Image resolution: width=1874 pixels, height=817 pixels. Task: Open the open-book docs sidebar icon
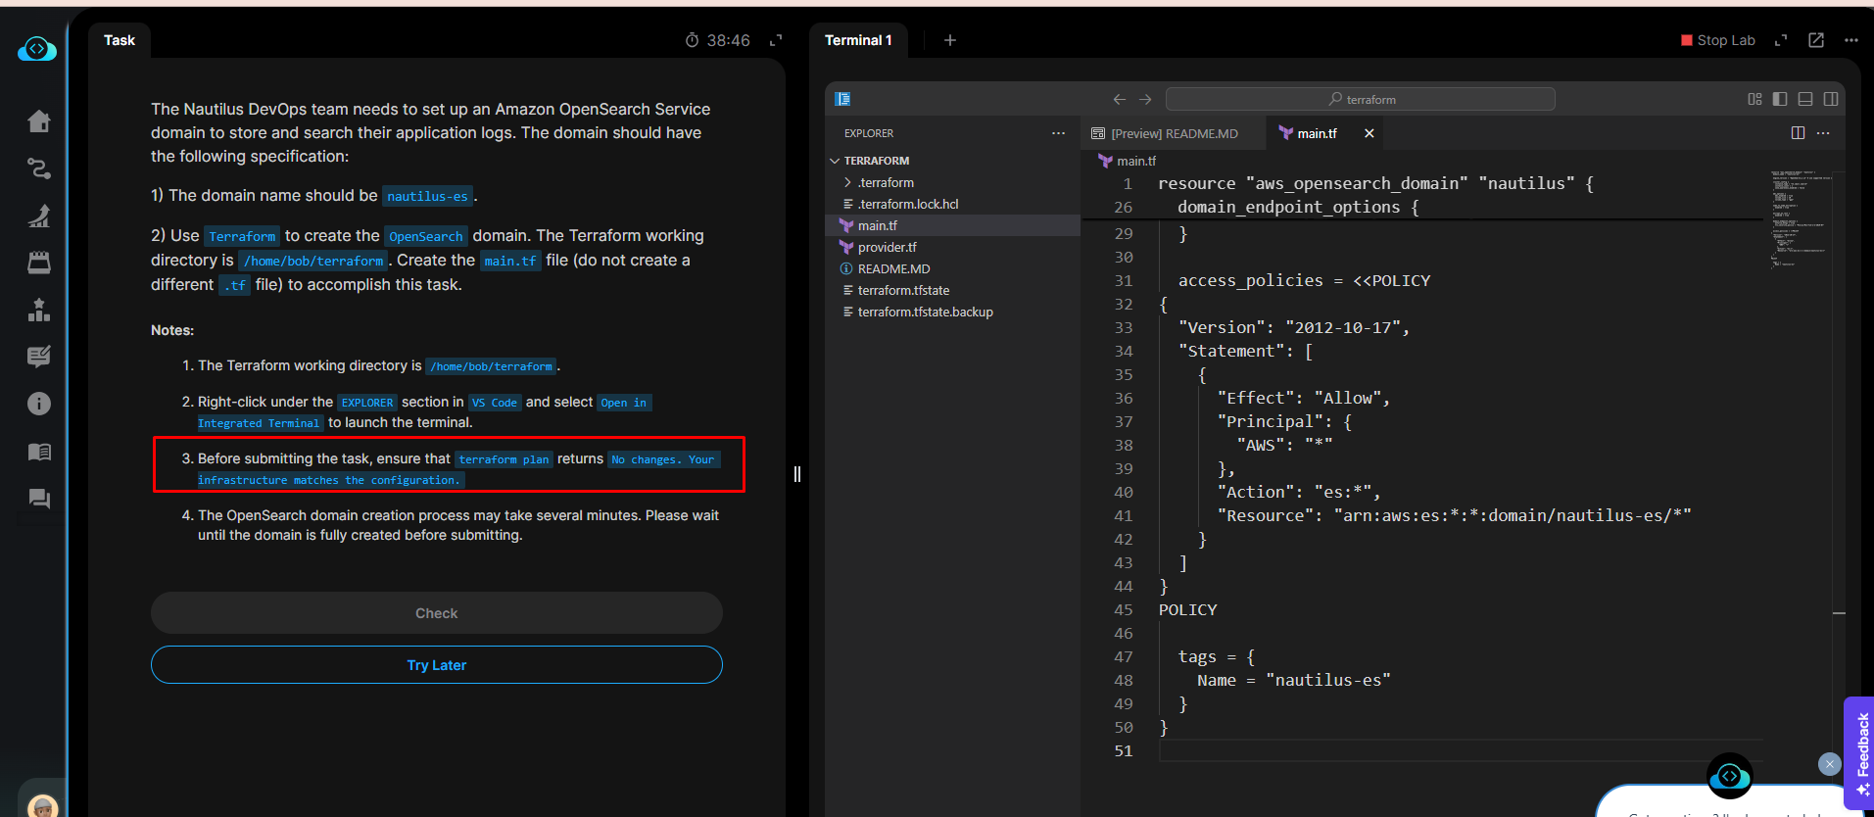pyautogui.click(x=39, y=452)
